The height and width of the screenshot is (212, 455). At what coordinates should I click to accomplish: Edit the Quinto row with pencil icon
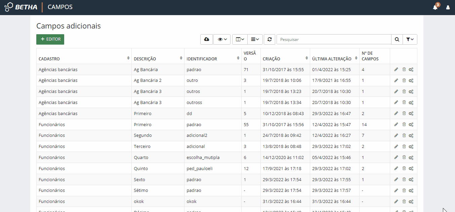click(396, 168)
